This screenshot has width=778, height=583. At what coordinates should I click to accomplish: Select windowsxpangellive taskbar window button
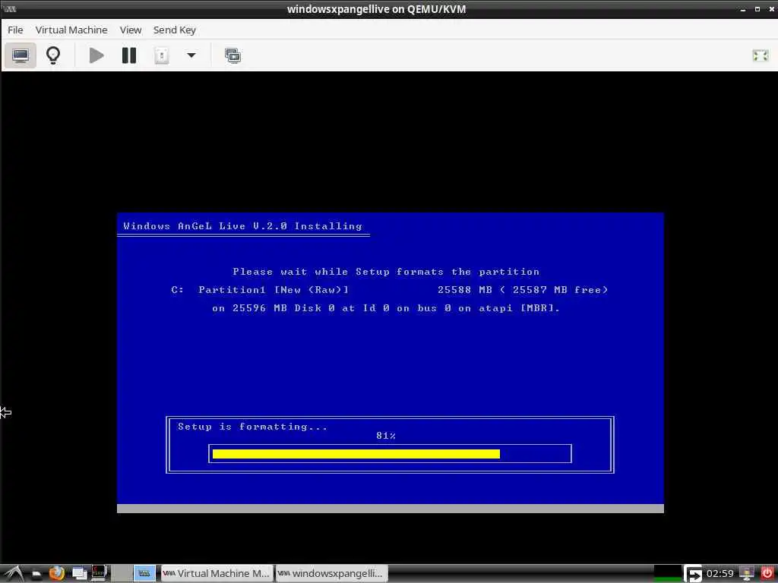tap(331, 573)
